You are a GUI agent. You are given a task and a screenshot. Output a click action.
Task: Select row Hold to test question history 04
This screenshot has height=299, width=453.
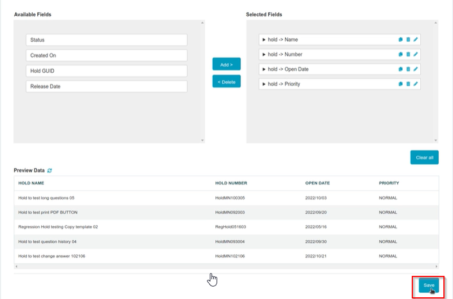click(x=226, y=241)
